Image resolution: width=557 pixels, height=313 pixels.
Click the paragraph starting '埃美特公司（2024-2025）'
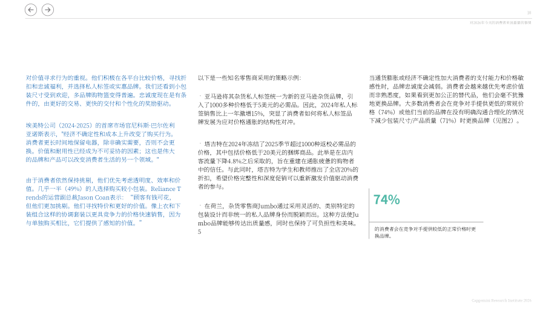pos(101,143)
